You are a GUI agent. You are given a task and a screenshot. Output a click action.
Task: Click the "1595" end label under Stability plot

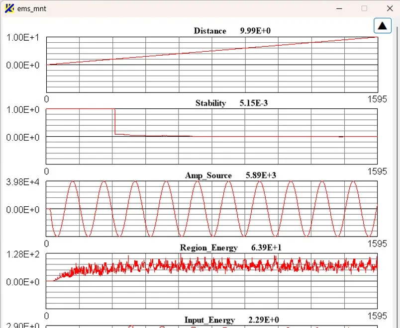point(377,171)
